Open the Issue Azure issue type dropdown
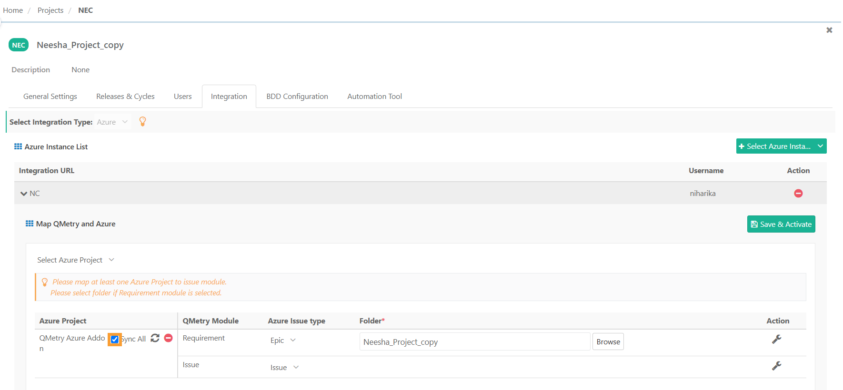The height and width of the screenshot is (390, 843). [284, 367]
